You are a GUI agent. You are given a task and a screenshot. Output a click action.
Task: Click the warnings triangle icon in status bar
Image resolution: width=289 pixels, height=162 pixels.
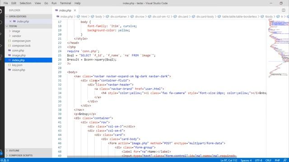5,160
